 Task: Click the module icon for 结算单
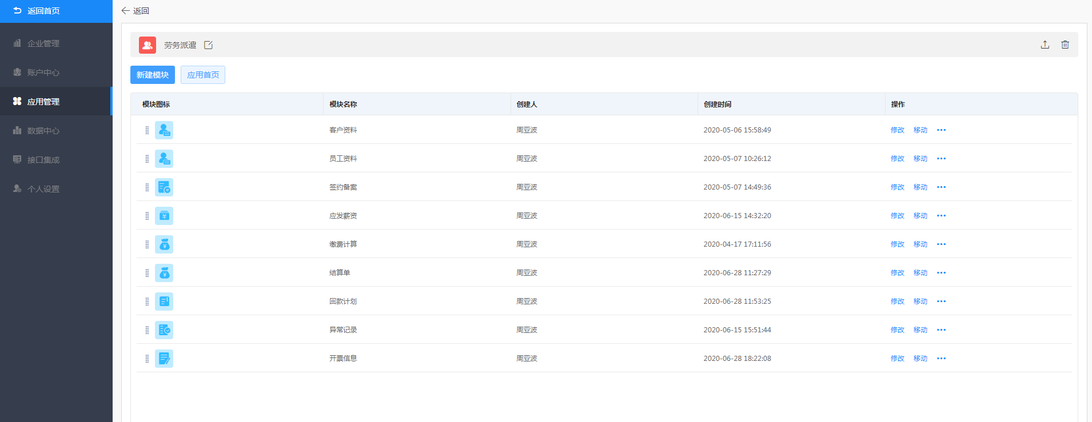click(164, 273)
